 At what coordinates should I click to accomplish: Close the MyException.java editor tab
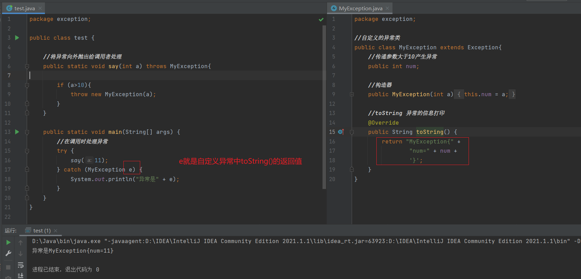[x=387, y=8]
